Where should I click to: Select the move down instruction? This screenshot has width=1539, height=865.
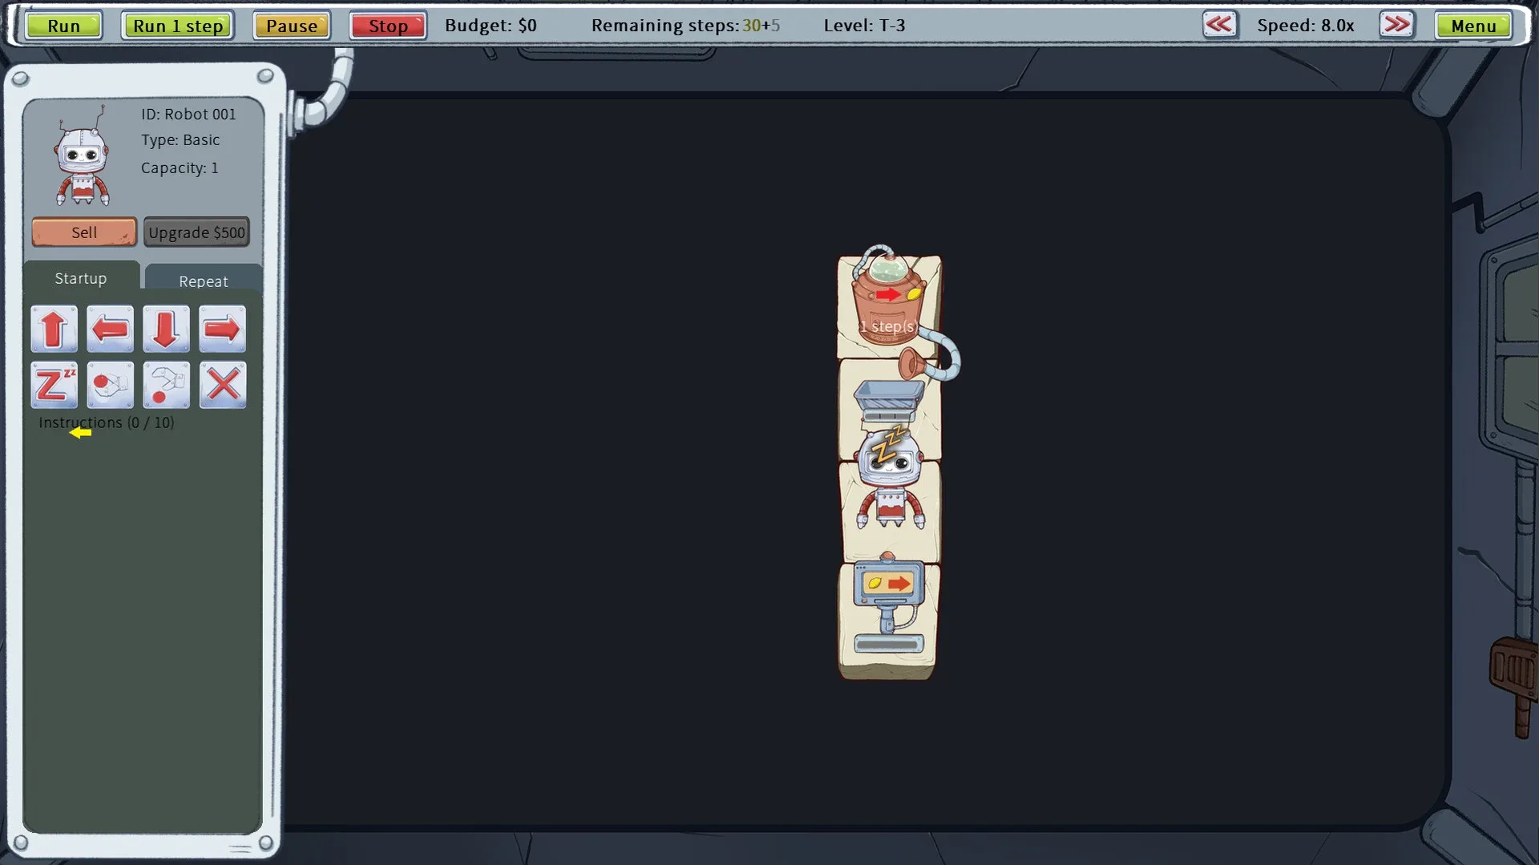(x=166, y=329)
